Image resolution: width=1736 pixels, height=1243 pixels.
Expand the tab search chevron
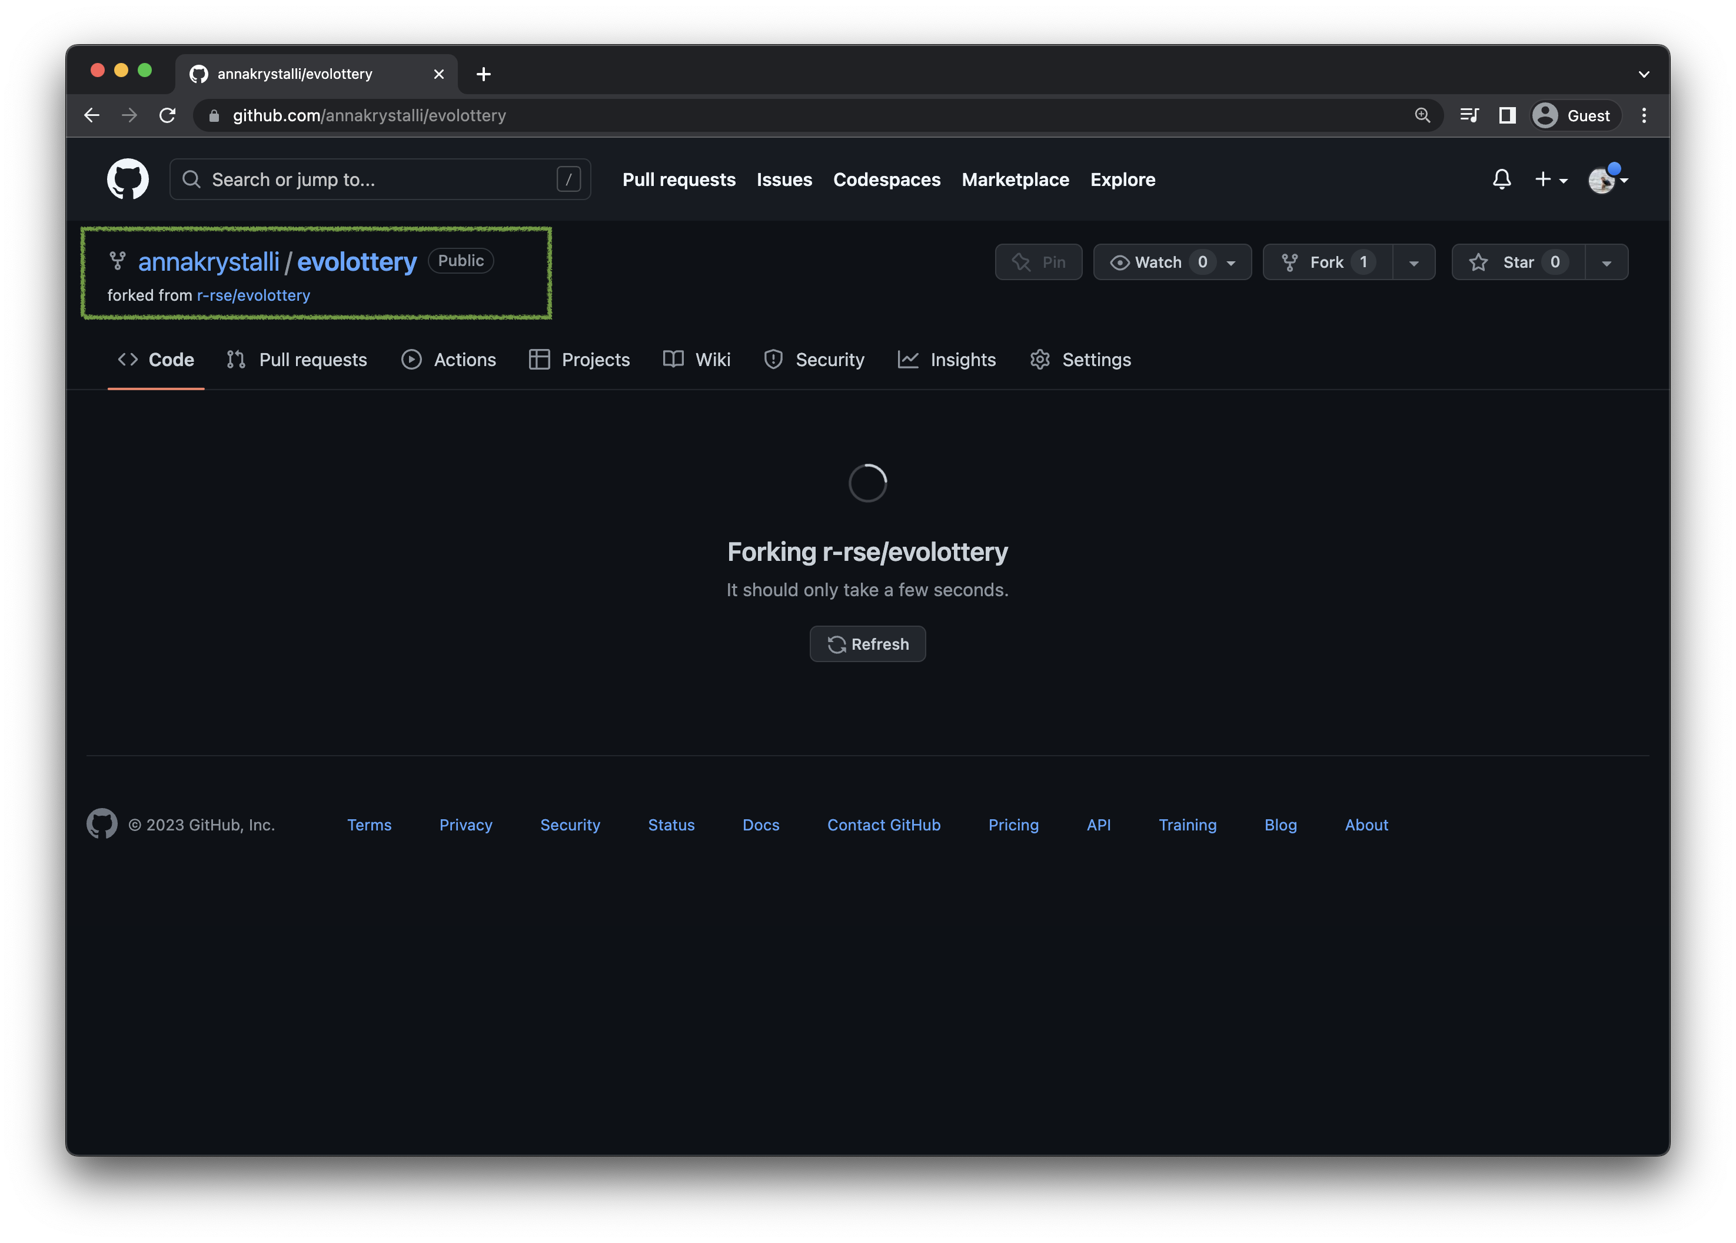[x=1644, y=74]
